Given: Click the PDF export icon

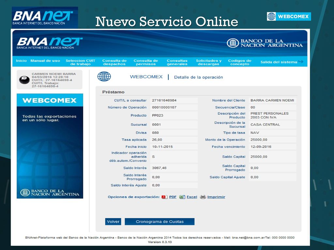Looking at the screenshot, I should pyautogui.click(x=164, y=197).
